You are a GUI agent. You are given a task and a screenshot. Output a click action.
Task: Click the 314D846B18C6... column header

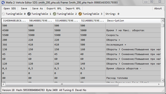click(15, 21)
